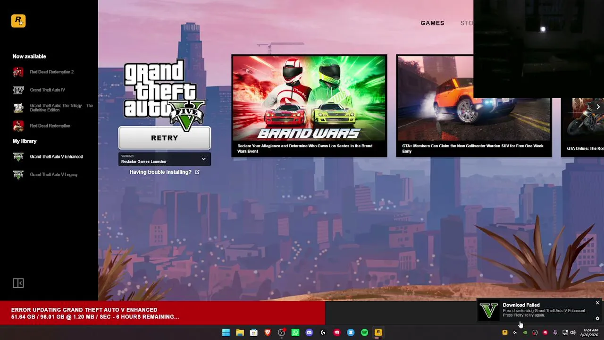Viewport: 604px width, 340px height.
Task: Collapse the sidebar with the panel icon
Action: tap(18, 283)
